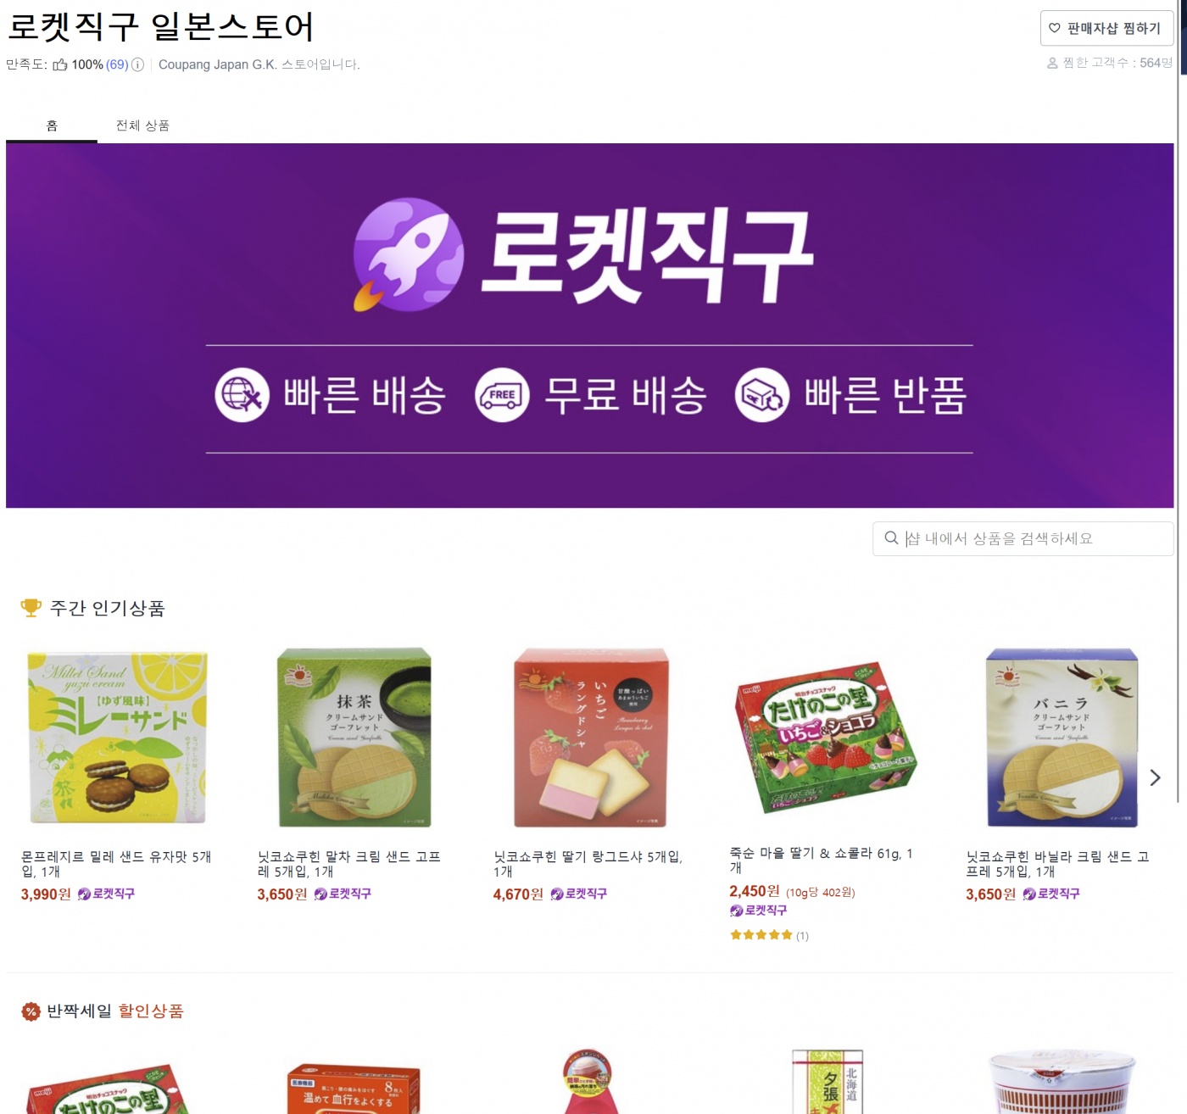Open the (69) review count link

point(117,64)
